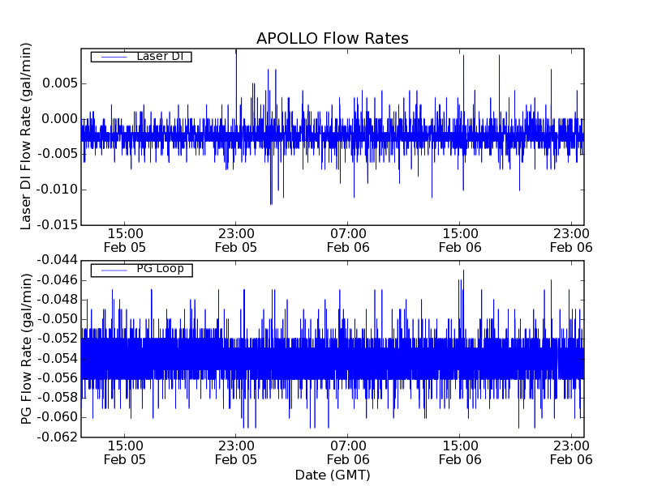Click the "APOLLO Flow Rates" chart title

pos(332,39)
